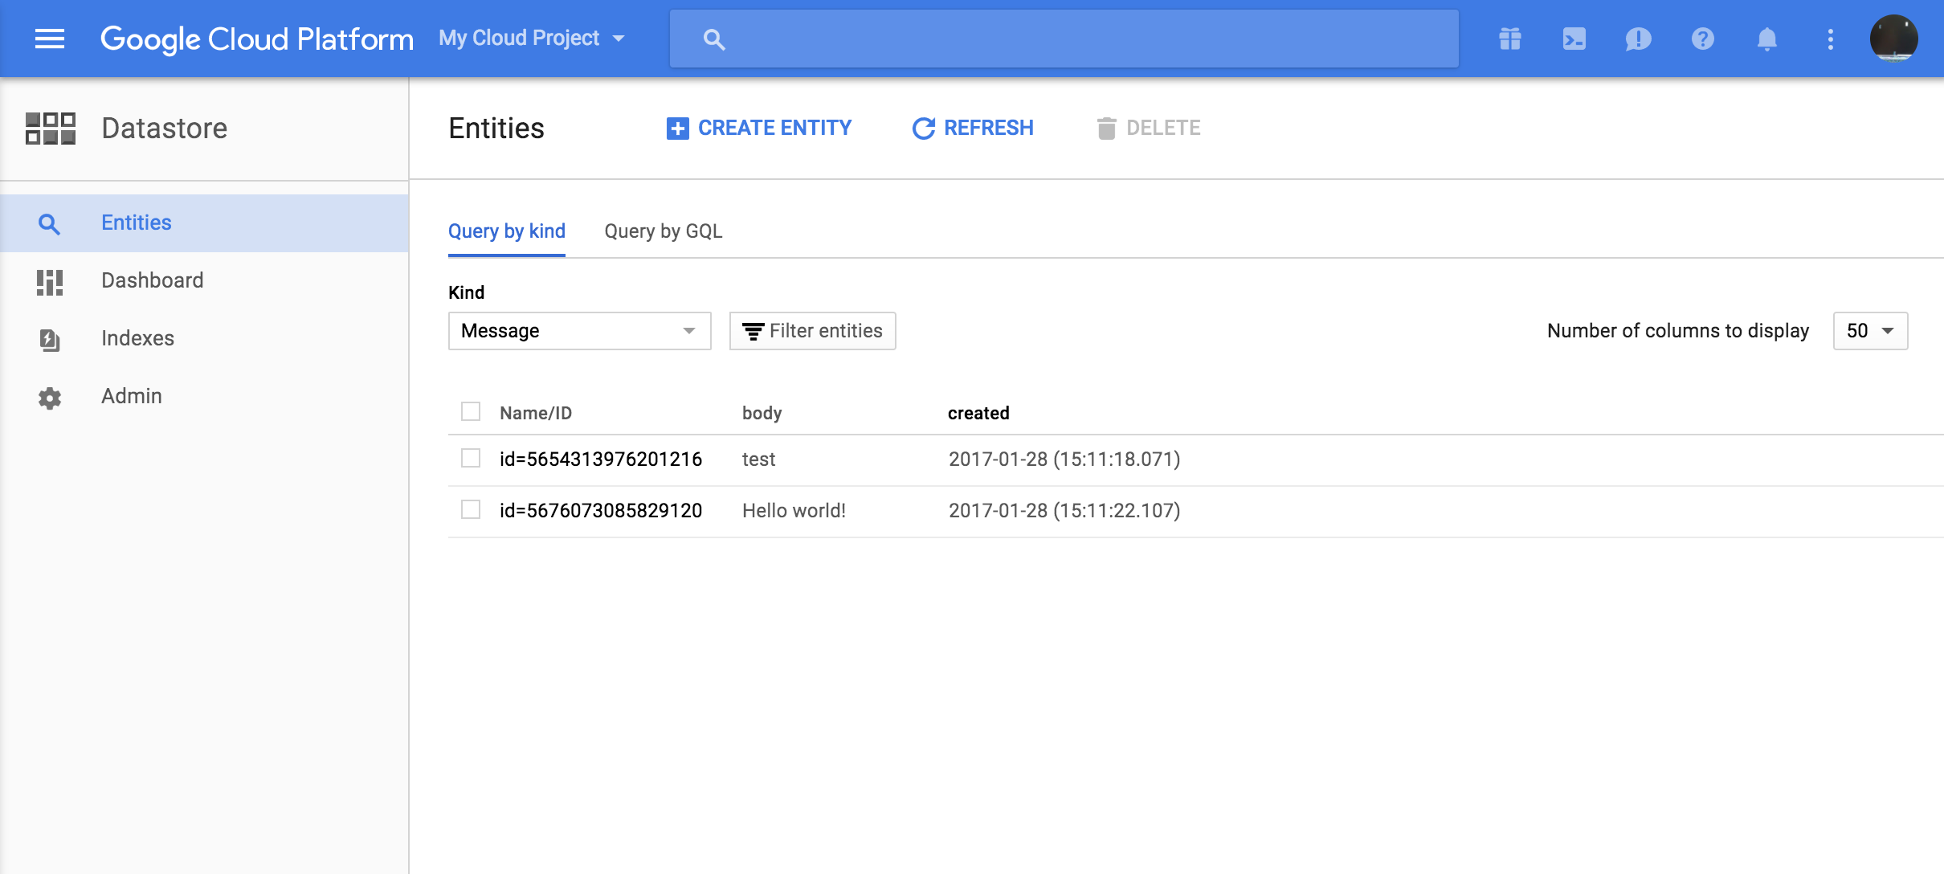1944x874 pixels.
Task: Open the send feedback icon
Action: click(1638, 39)
